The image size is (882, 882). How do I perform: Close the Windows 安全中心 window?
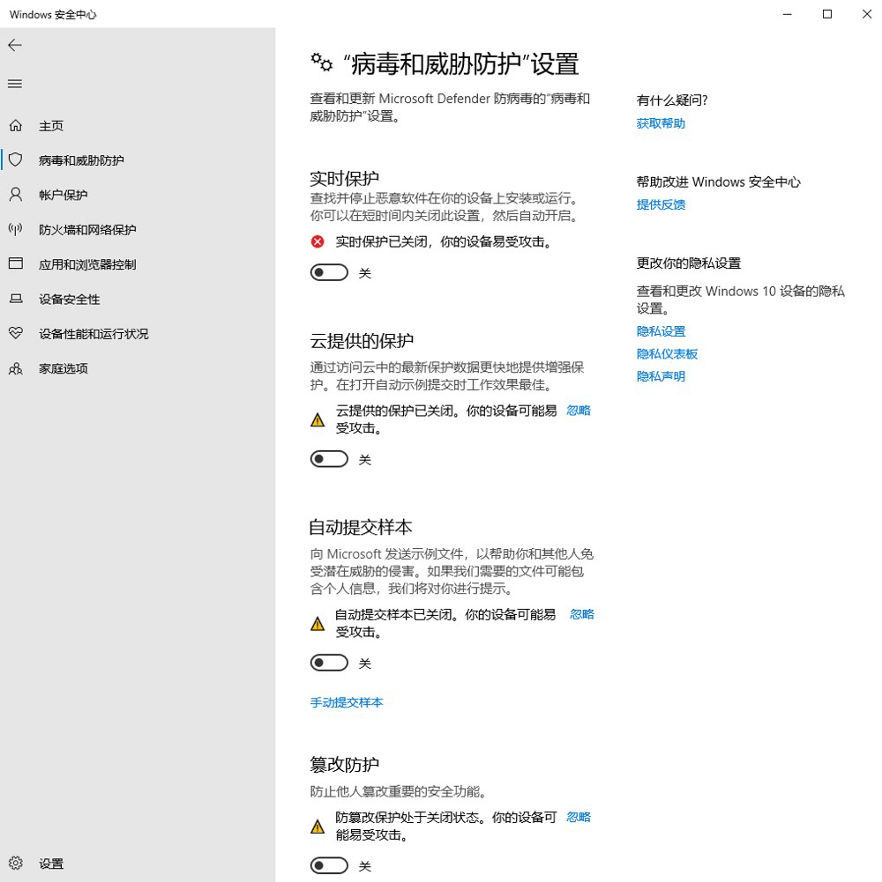[867, 14]
